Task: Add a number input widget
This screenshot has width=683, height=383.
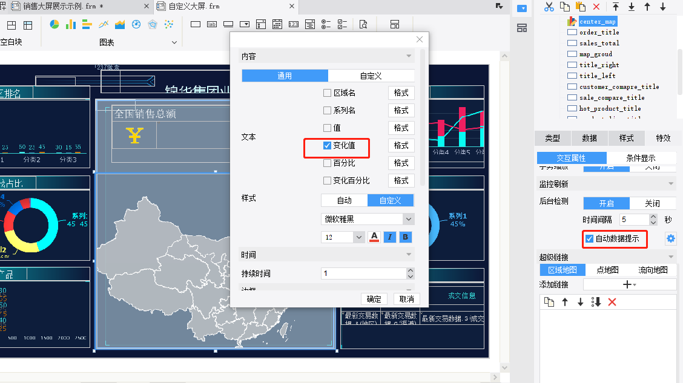Action: [294, 24]
